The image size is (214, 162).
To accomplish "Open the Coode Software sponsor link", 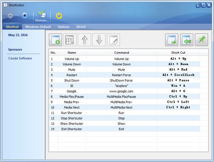I will coord(20,58).
